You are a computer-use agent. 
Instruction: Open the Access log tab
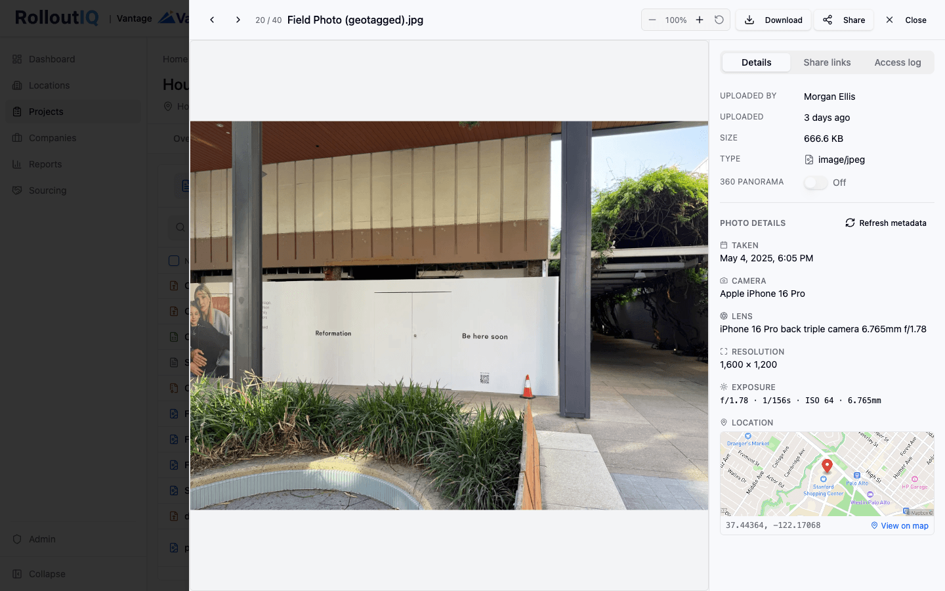click(x=898, y=62)
